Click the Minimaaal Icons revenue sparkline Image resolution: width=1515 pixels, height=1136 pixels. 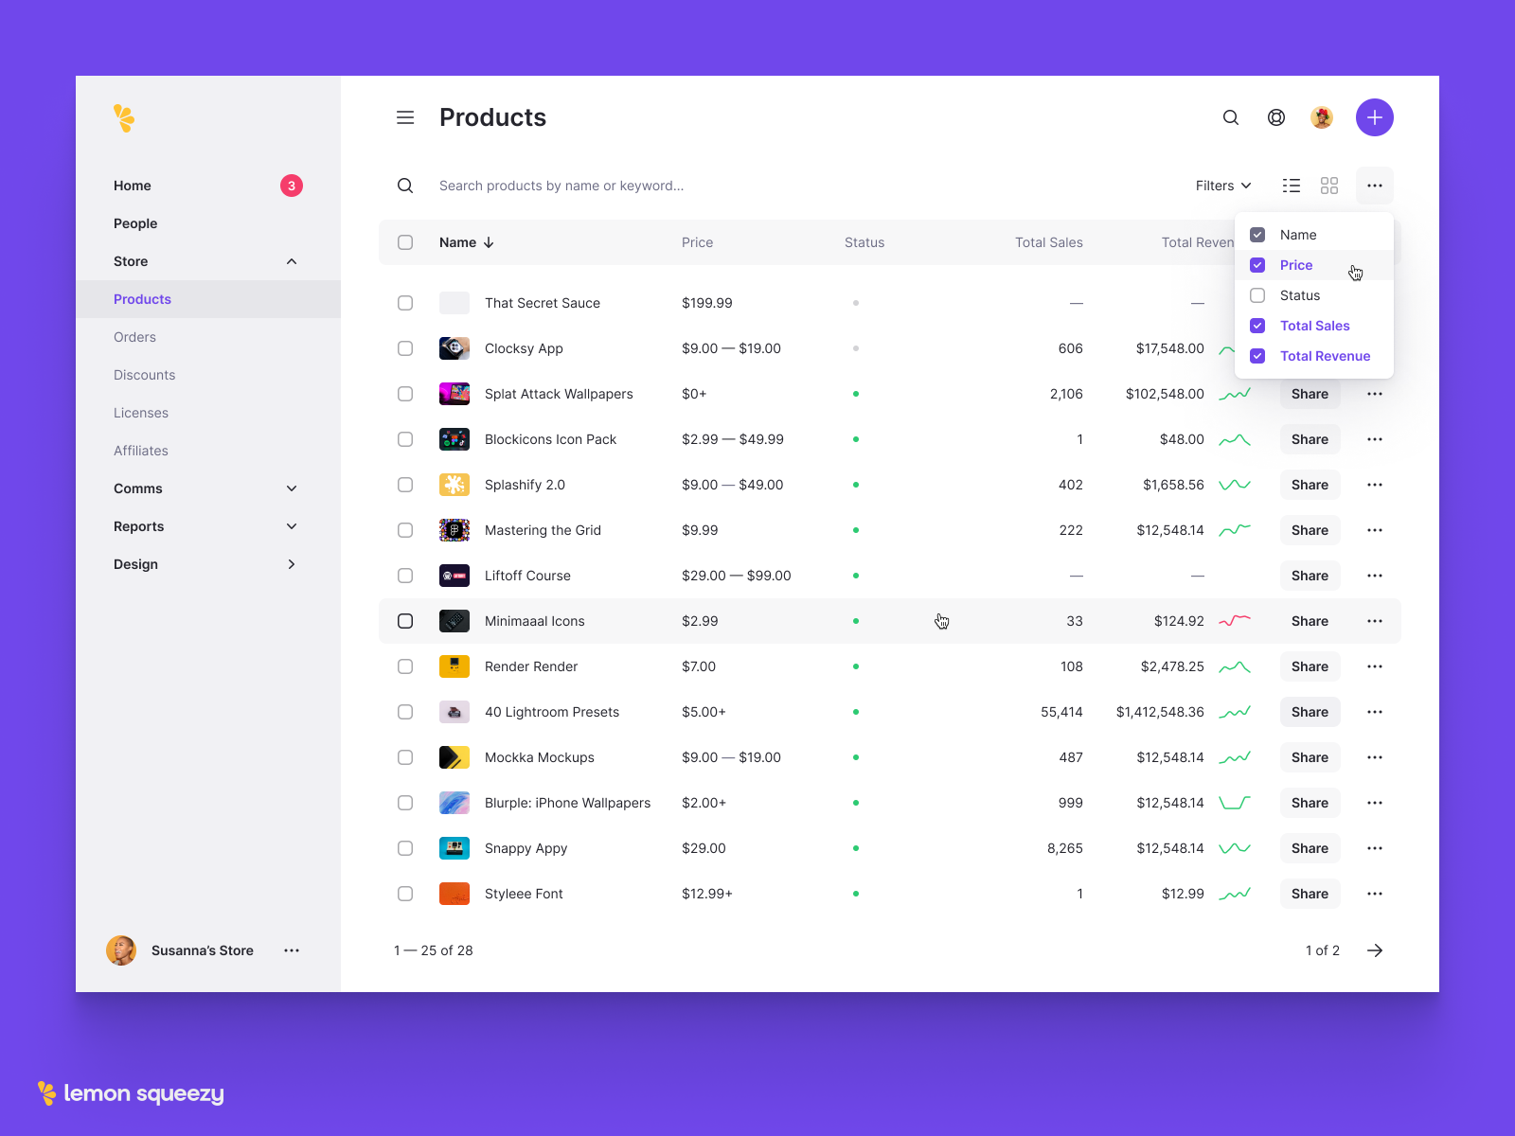point(1235,621)
